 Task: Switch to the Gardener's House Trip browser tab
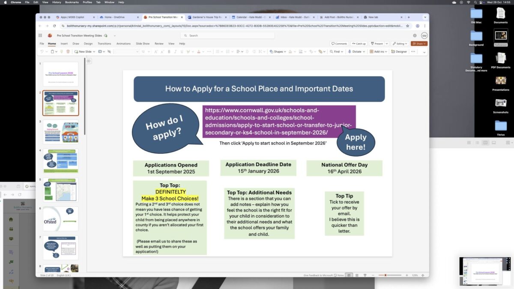pyautogui.click(x=206, y=17)
